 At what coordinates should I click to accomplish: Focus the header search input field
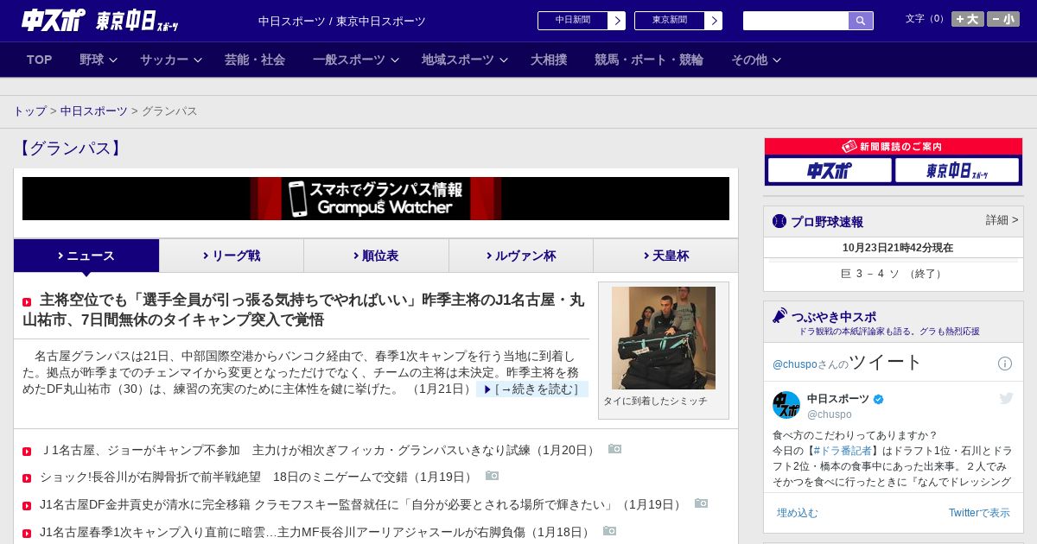(796, 21)
